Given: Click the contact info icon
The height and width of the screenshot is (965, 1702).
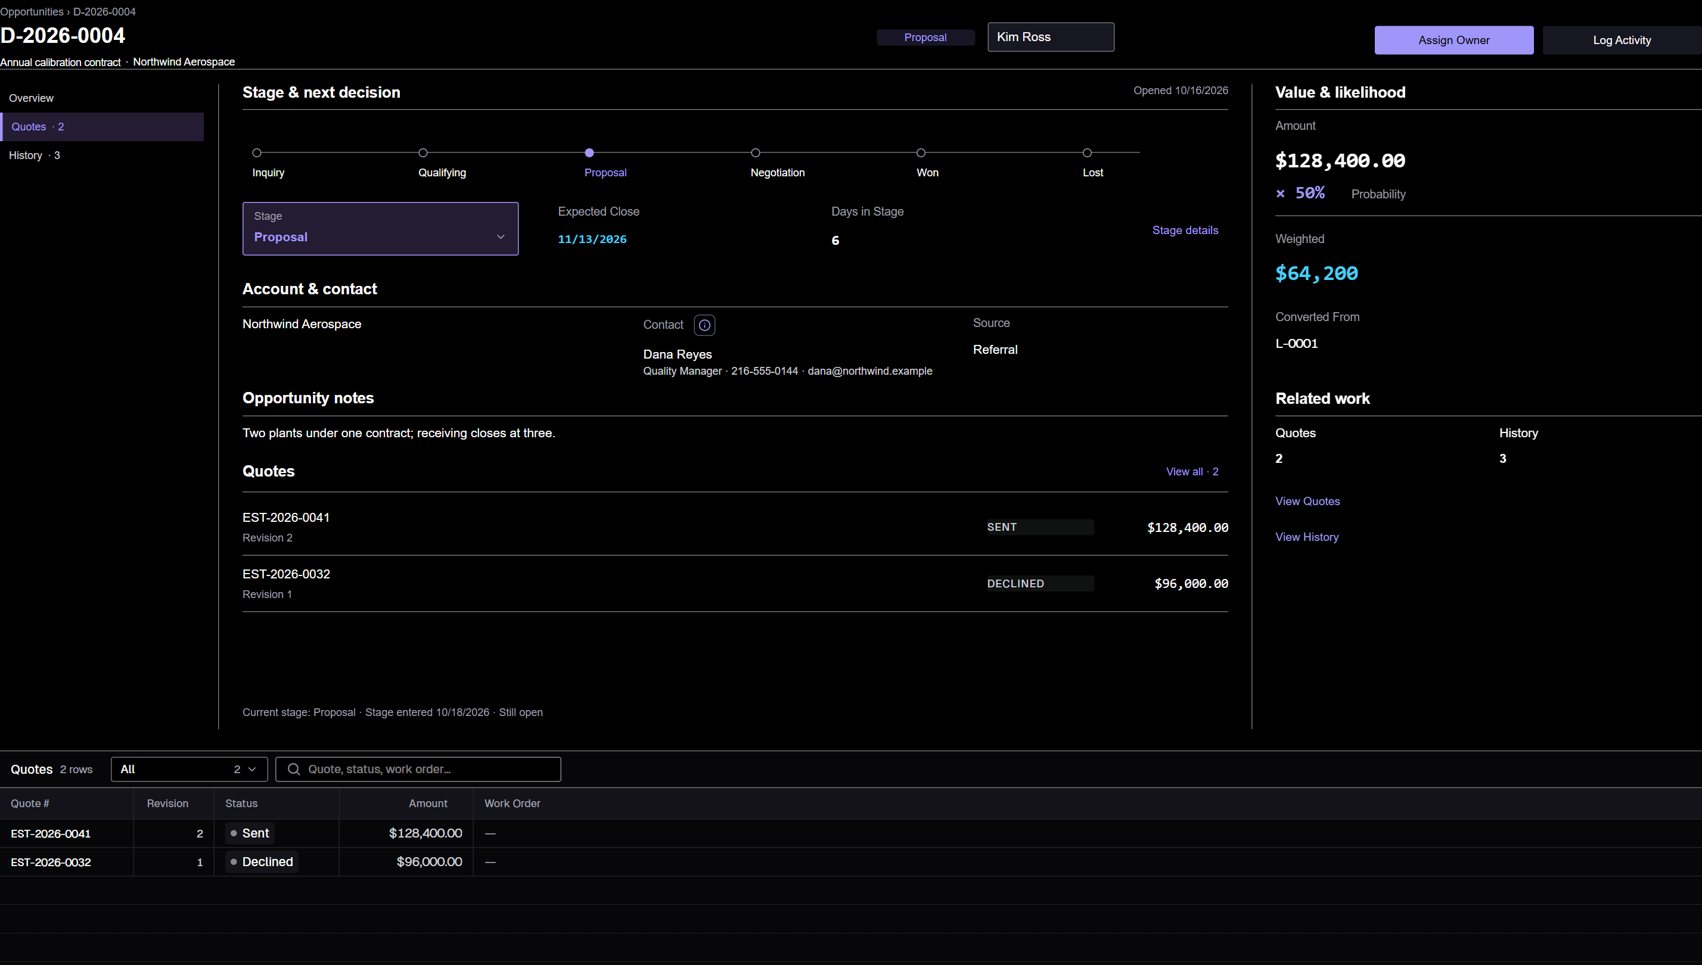Looking at the screenshot, I should point(704,325).
